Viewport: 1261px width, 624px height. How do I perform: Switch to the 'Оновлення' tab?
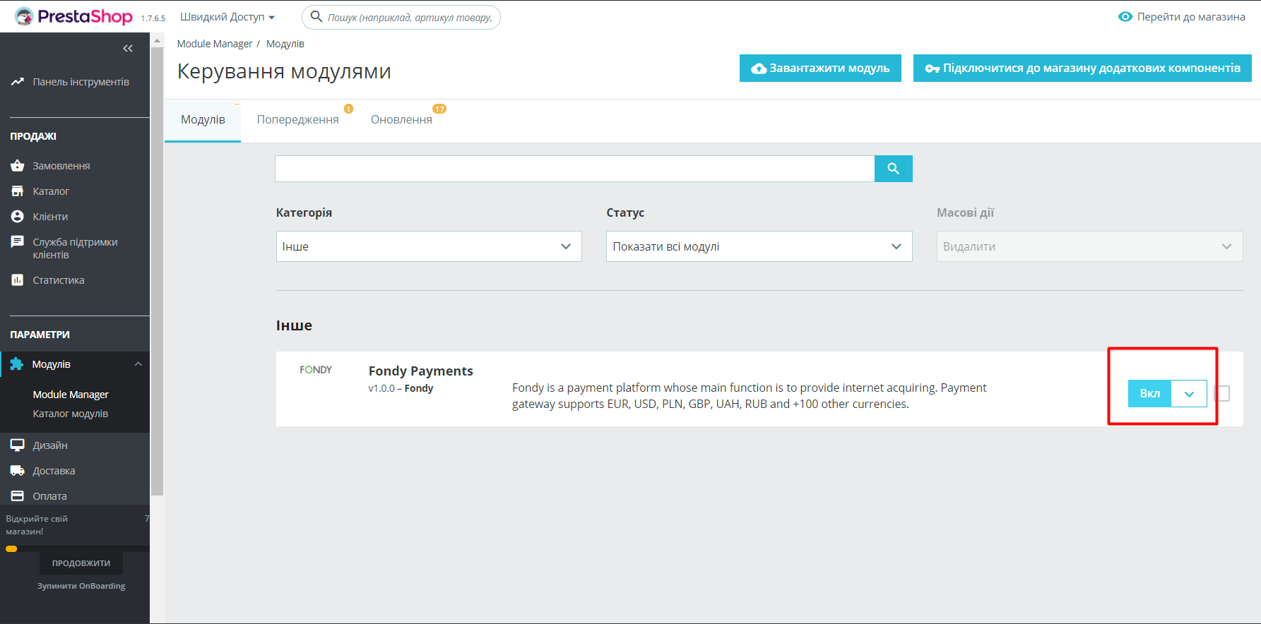[401, 120]
